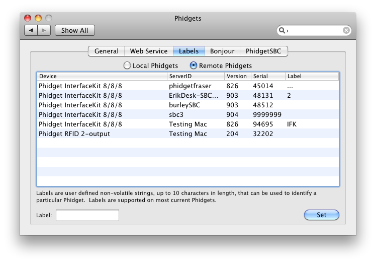Click the Show All button

coord(74,30)
